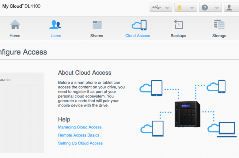Expand the notifications dropdown arrow
Screen dimensions: 239x158
pyautogui.click(x=192, y=8)
